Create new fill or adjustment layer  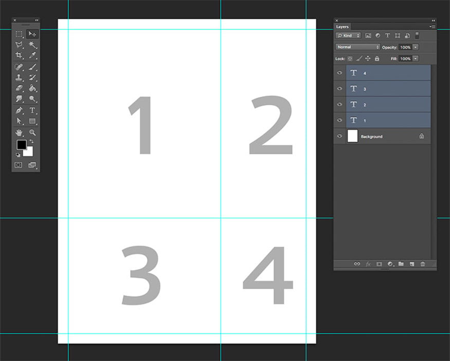(390, 264)
